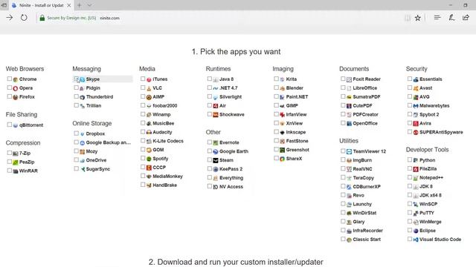476x267 pixels.
Task: Click the TeamViewer 12 icon
Action: pos(349,151)
